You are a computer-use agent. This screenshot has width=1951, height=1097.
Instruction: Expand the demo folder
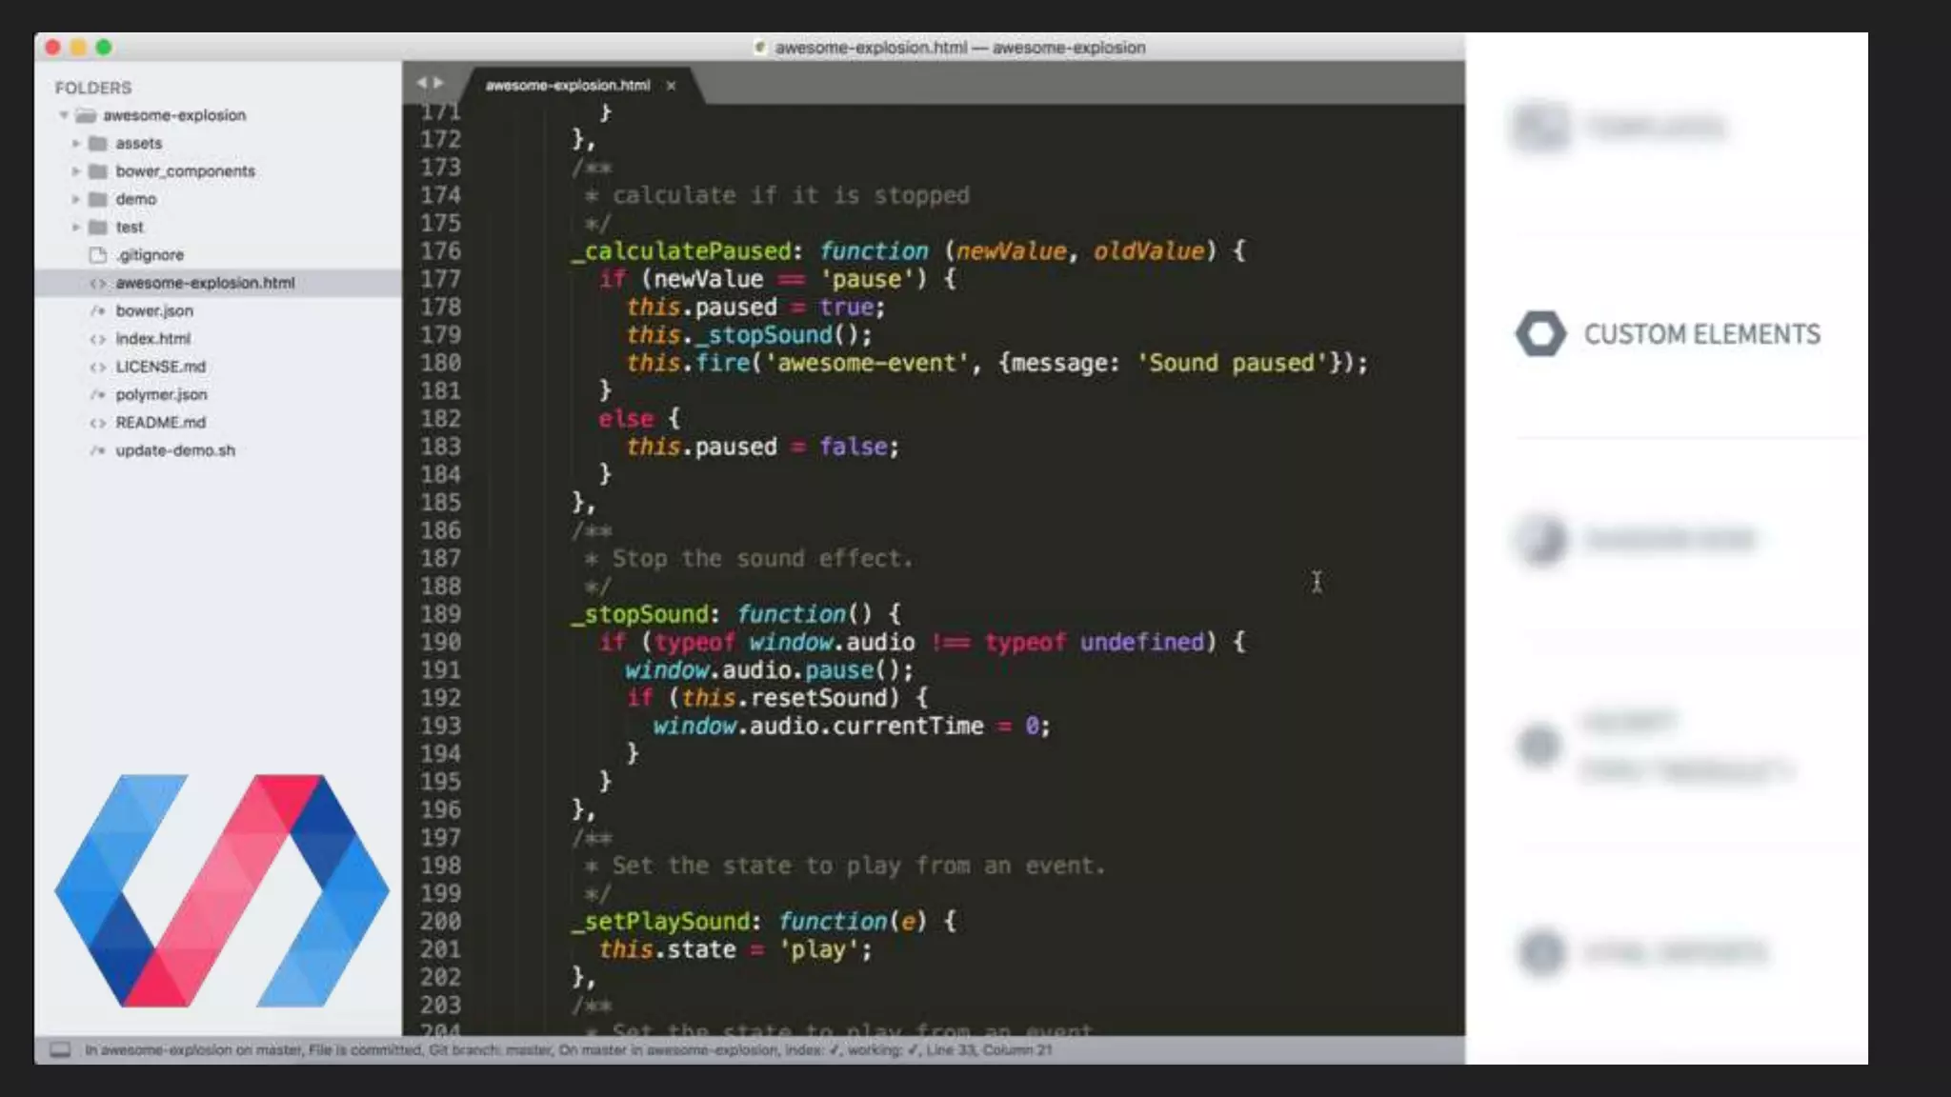75,199
